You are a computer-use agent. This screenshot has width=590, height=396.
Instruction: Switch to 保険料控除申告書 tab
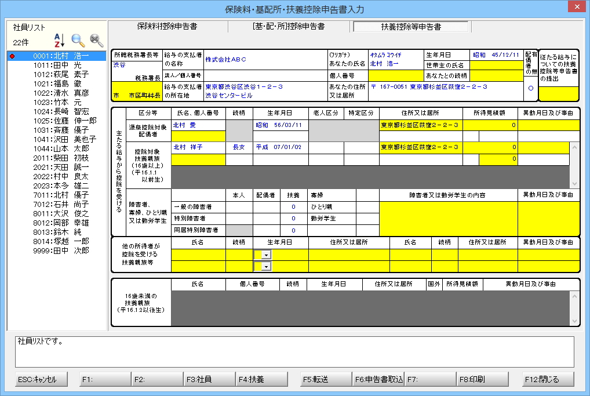coord(167,26)
